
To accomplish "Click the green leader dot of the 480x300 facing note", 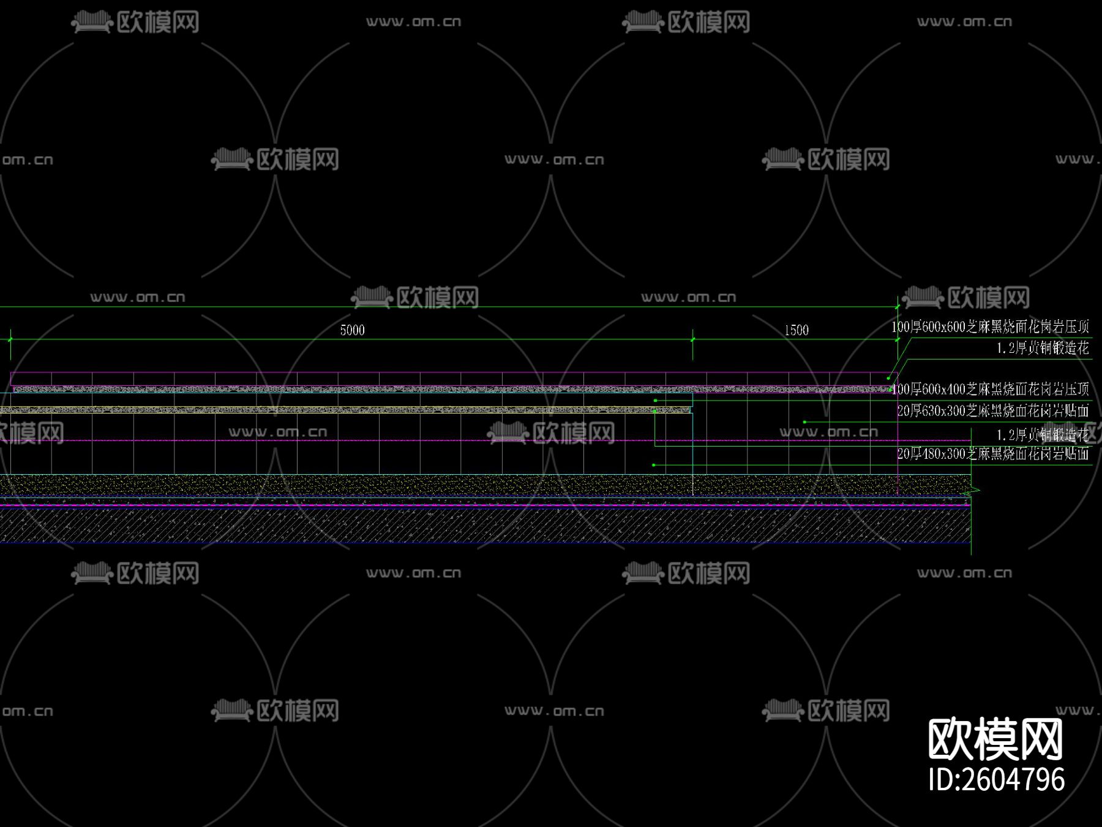I will pos(654,465).
